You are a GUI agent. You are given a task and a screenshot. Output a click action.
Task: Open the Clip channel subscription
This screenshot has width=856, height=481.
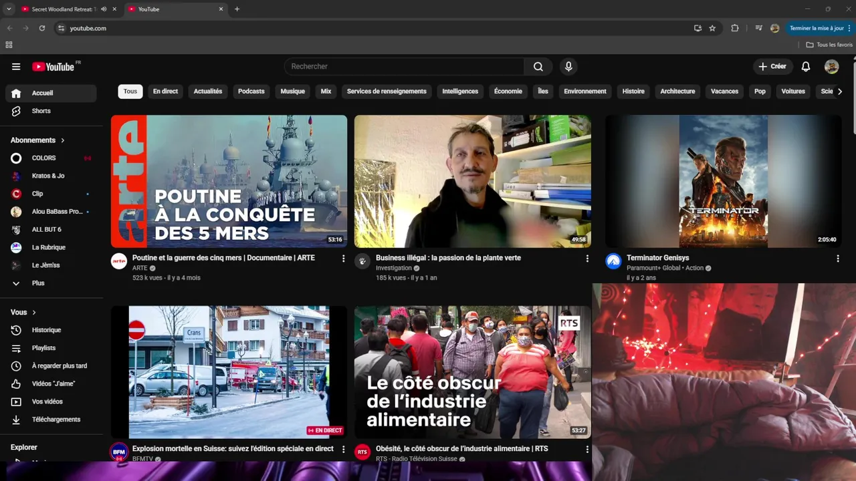tap(51, 194)
